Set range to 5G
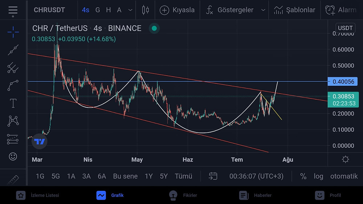Image resolution: width=363 pixels, height=204 pixels. pyautogui.click(x=56, y=176)
